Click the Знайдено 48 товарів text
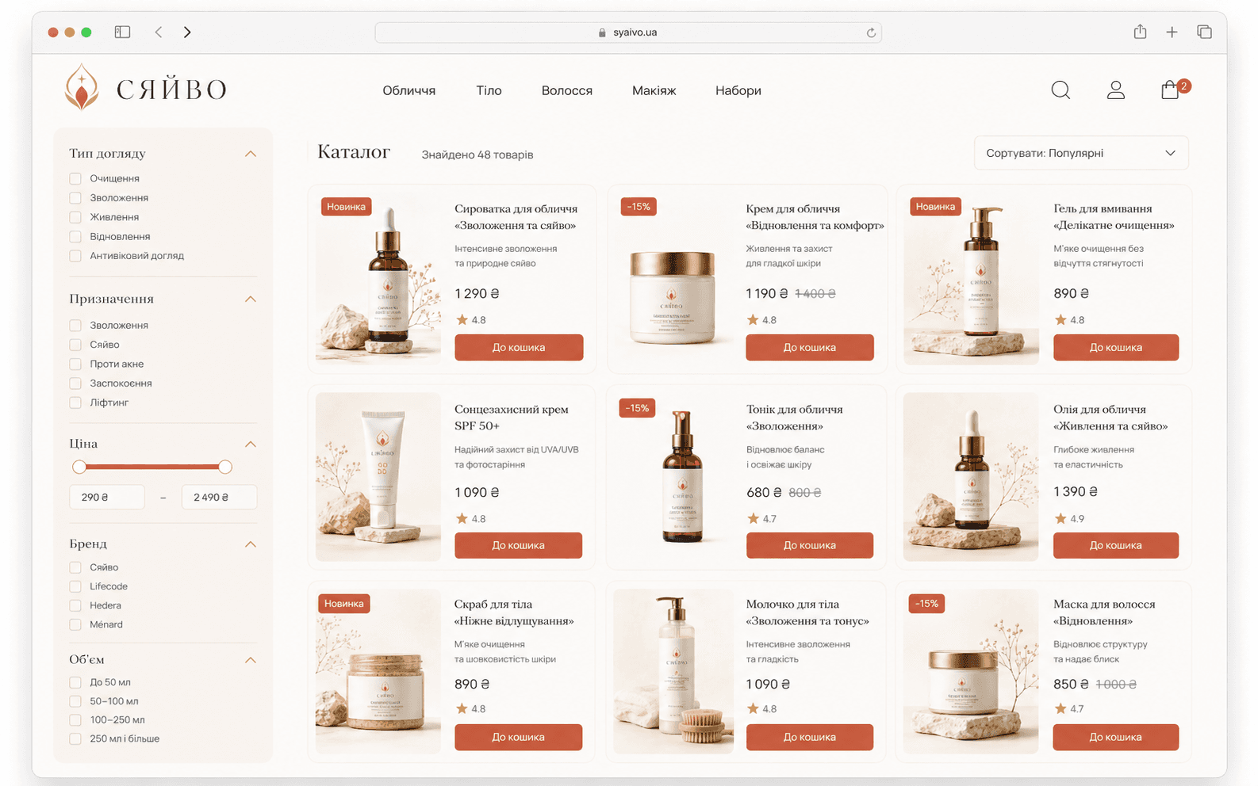The width and height of the screenshot is (1258, 786). coord(478,155)
